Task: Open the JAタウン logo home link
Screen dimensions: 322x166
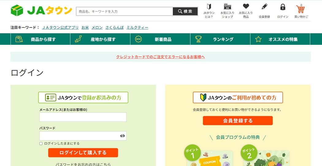Action: click(41, 10)
